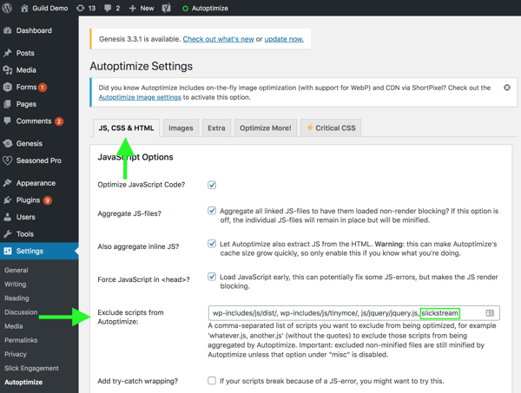Toggle Force JavaScript in head checkbox
This screenshot has height=393, width=521.
coord(212,277)
